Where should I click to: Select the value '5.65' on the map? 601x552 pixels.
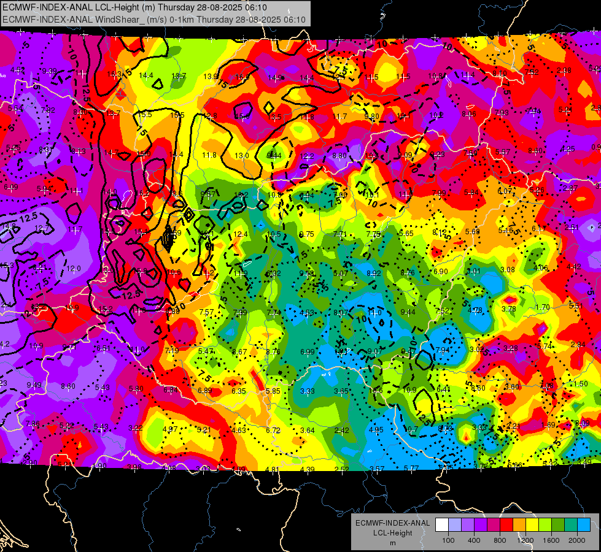pos(406,233)
